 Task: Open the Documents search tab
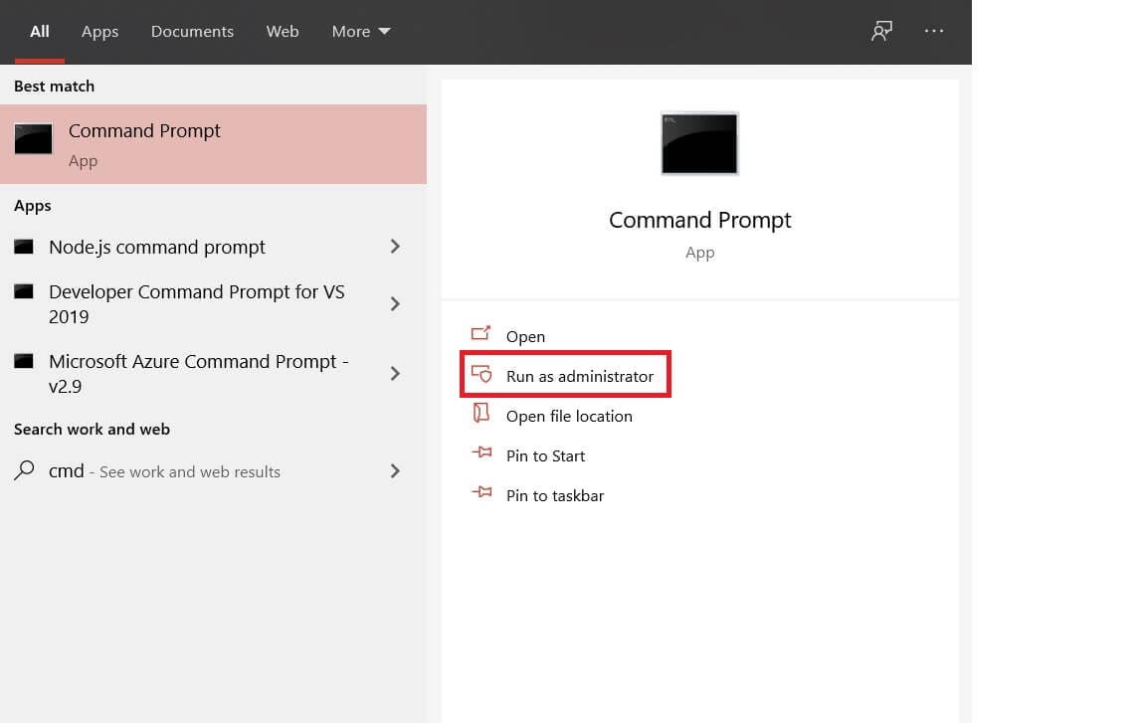[x=192, y=32]
